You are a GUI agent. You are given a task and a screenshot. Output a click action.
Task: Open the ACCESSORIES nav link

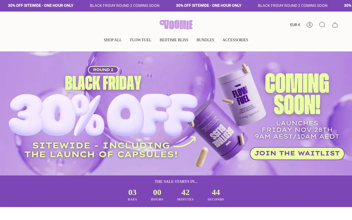pyautogui.click(x=235, y=40)
